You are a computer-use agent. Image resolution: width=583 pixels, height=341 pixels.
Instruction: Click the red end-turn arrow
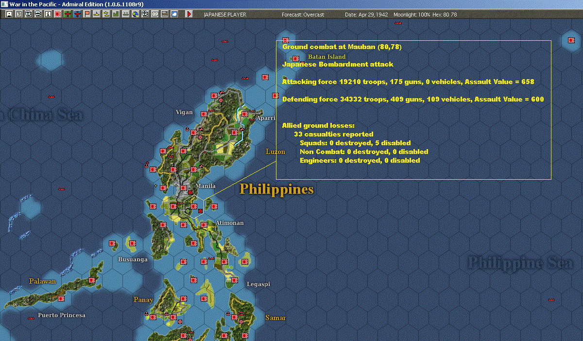[x=189, y=15]
